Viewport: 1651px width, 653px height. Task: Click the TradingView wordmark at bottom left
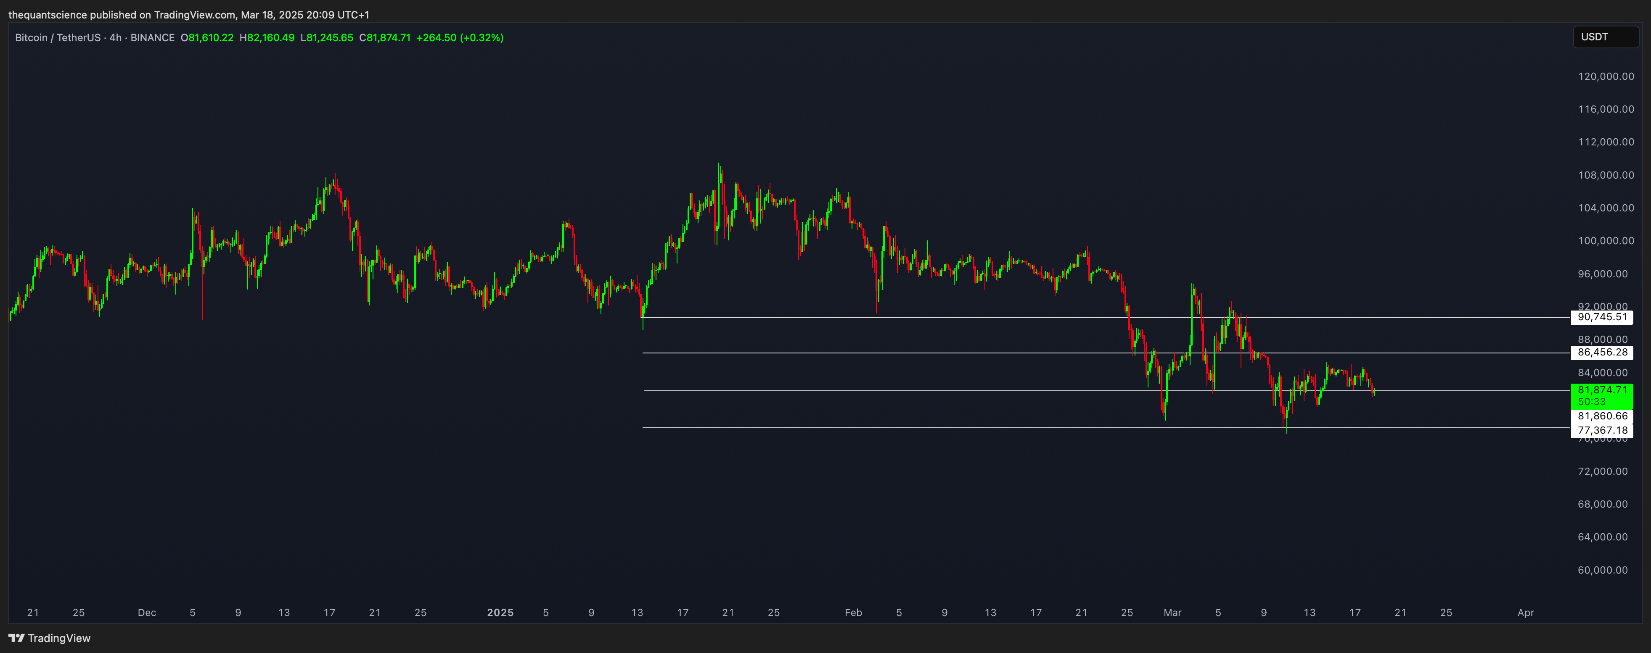(59, 638)
